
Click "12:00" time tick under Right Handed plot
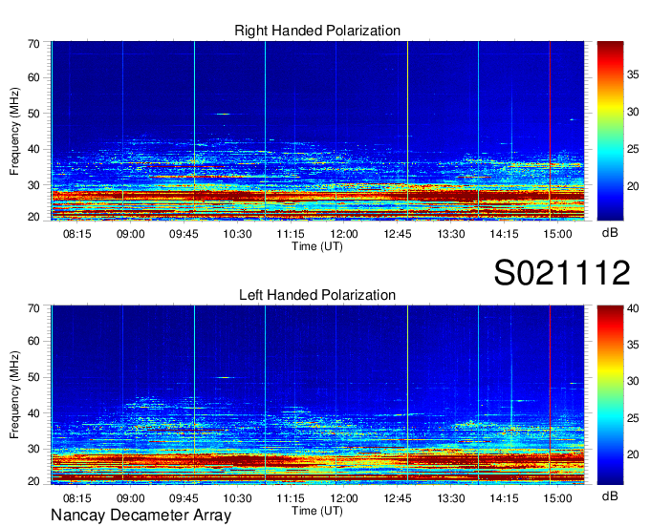click(x=344, y=234)
